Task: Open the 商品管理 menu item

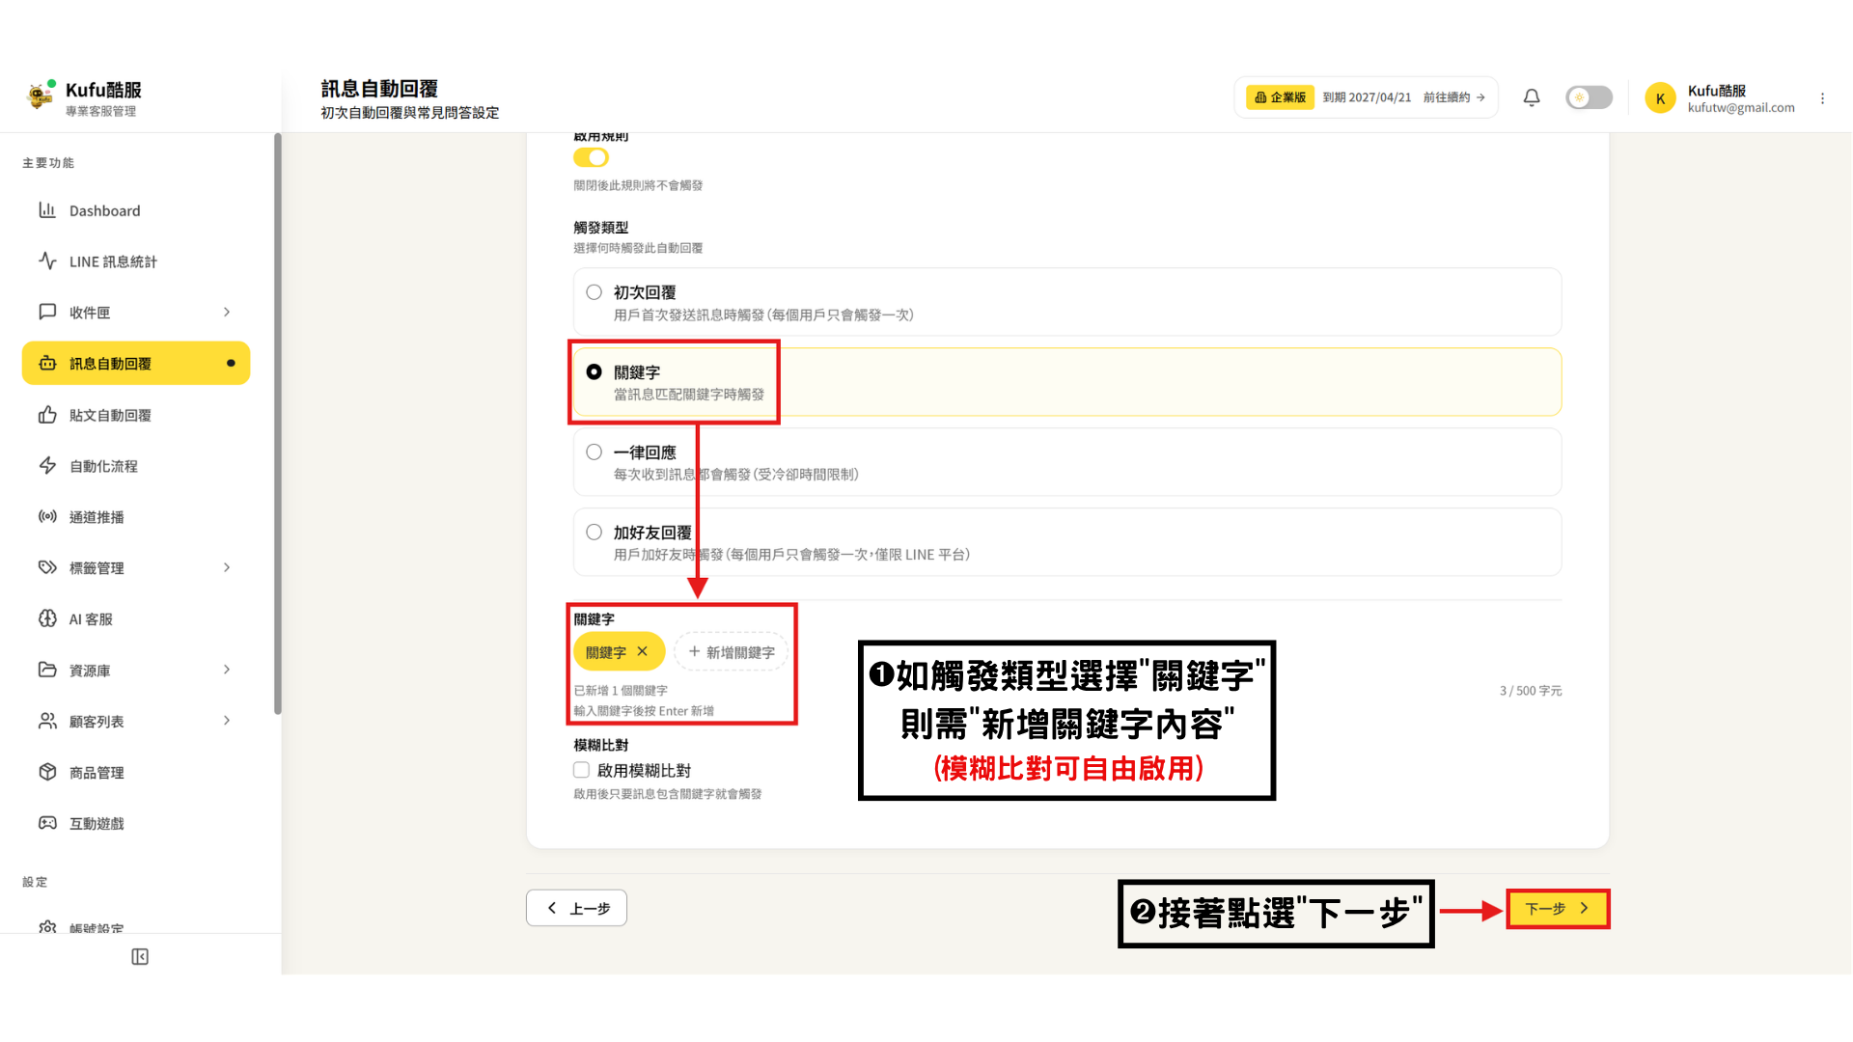Action: [136, 773]
